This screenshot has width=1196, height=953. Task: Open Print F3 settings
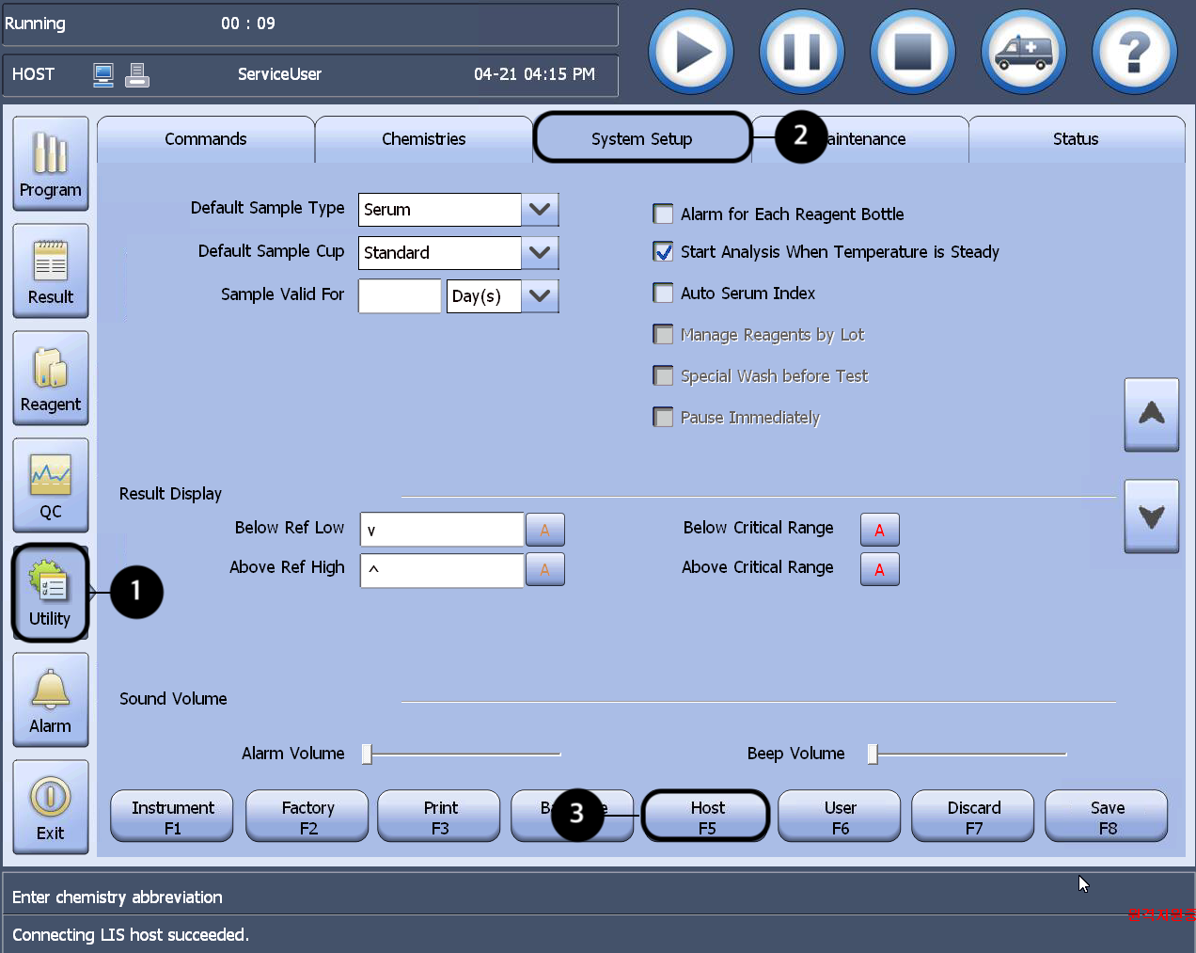(439, 817)
